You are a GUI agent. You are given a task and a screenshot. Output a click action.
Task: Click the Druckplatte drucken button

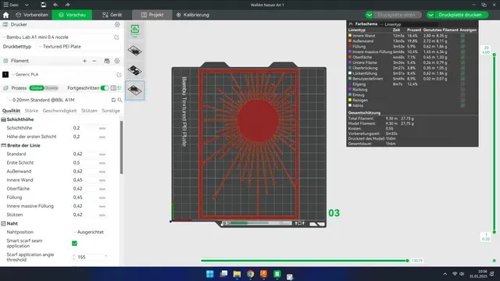pos(460,15)
